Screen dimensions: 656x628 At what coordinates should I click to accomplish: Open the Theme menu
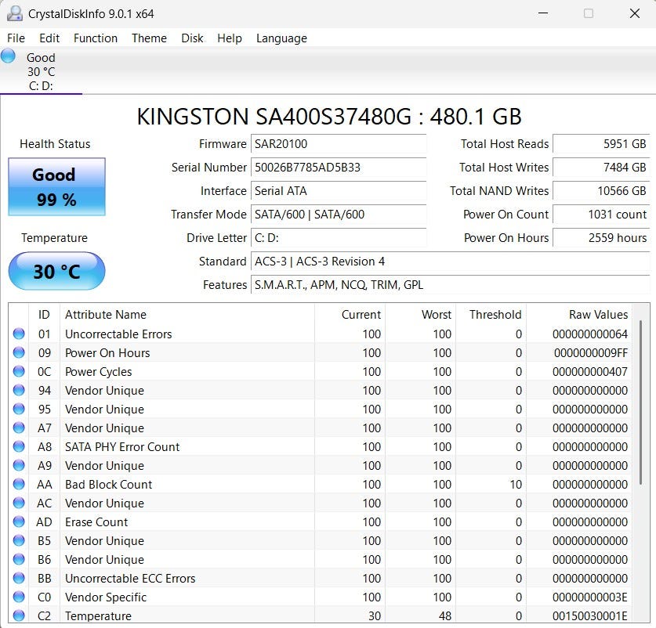click(x=149, y=38)
